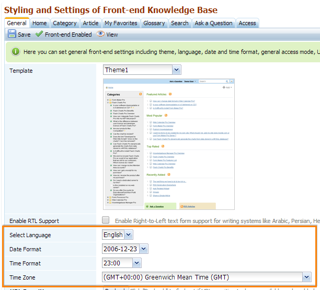Click the green checkmark Front-end Enabled icon

[x=39, y=34]
